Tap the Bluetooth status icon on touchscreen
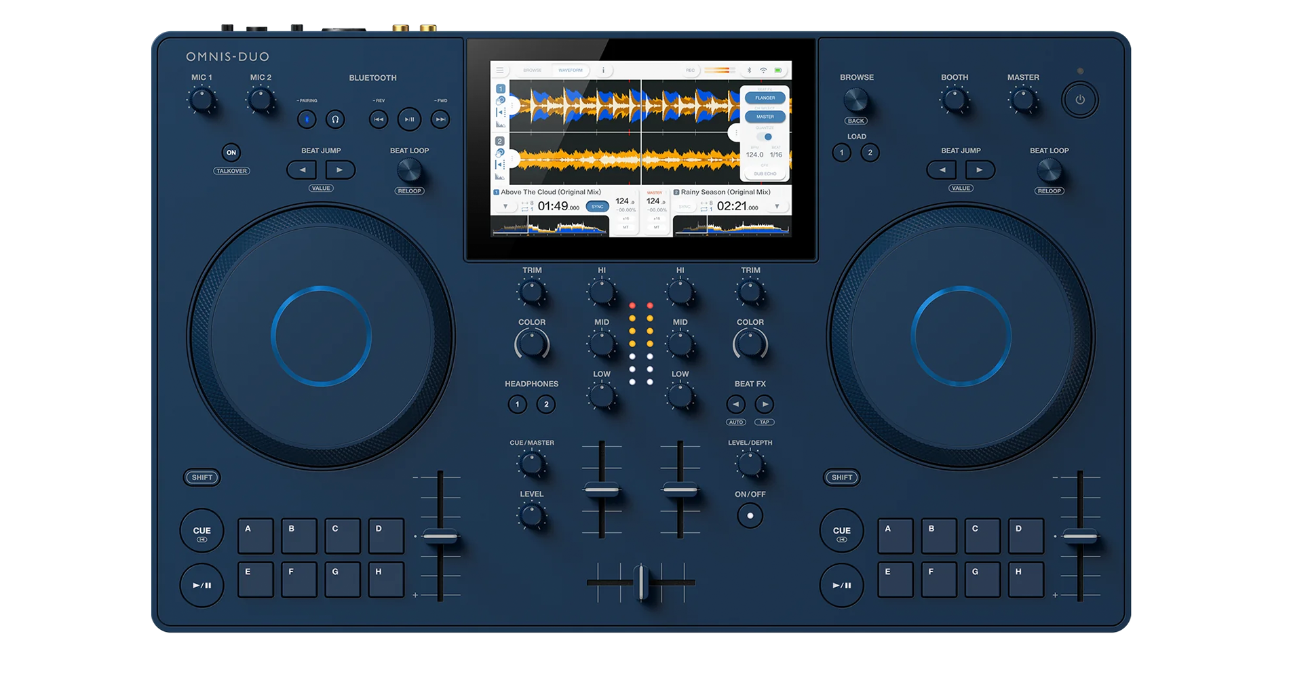Viewport: 1289px width, 678px height. pos(749,70)
